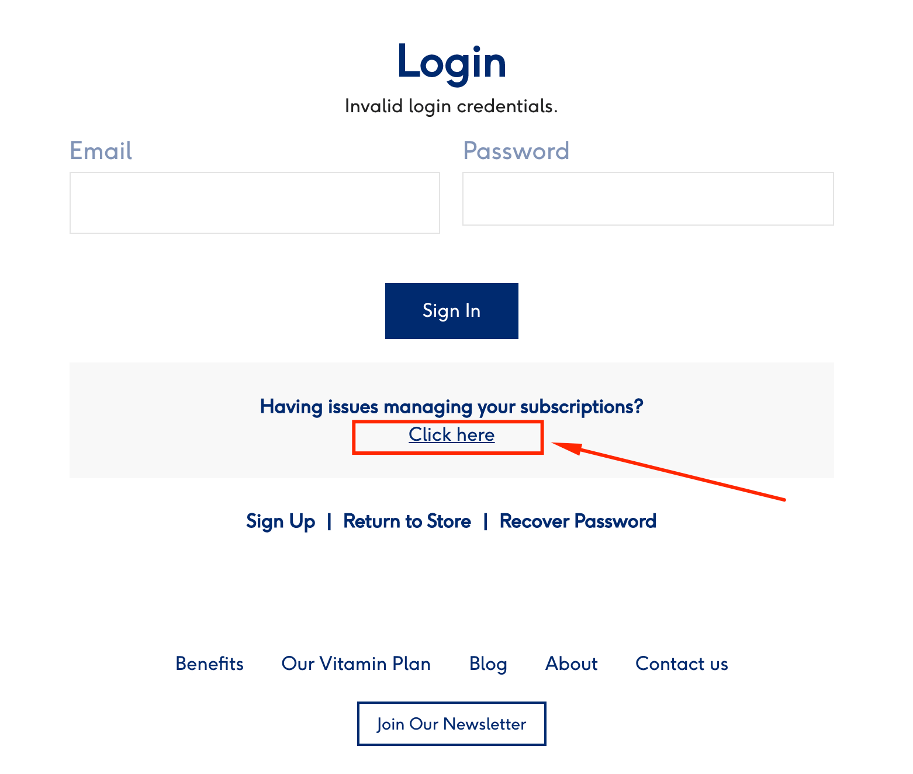
Task: Focus the Password input field
Action: click(648, 199)
